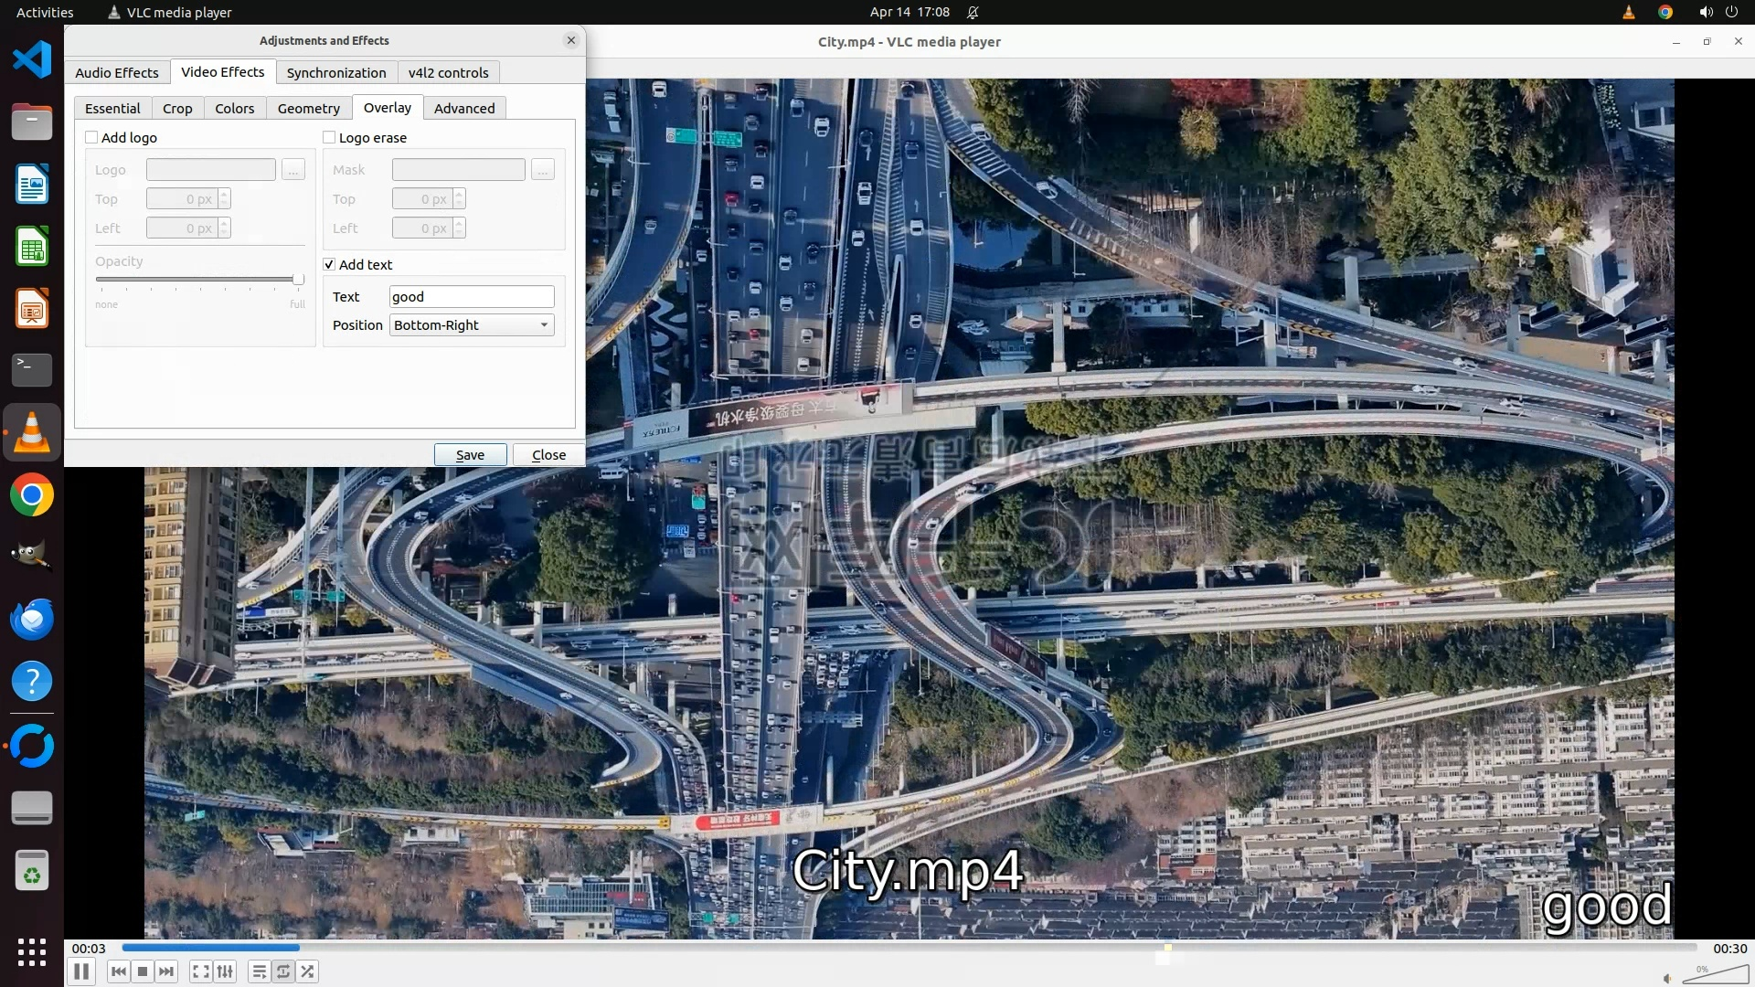1755x987 pixels.
Task: Uncheck the Add text checkbox
Action: pos(329,265)
